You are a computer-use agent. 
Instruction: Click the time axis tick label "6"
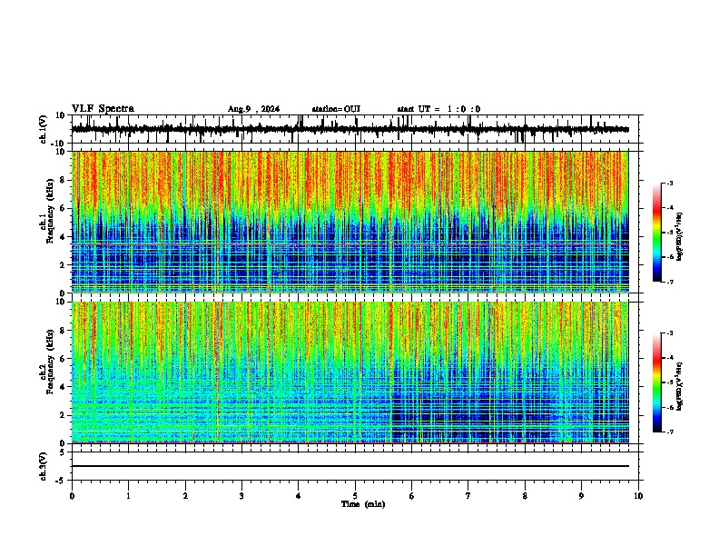pos(412,496)
